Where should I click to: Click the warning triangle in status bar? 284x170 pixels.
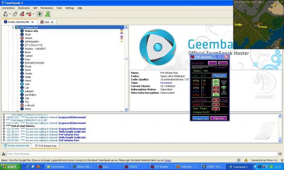[x=246, y=160]
